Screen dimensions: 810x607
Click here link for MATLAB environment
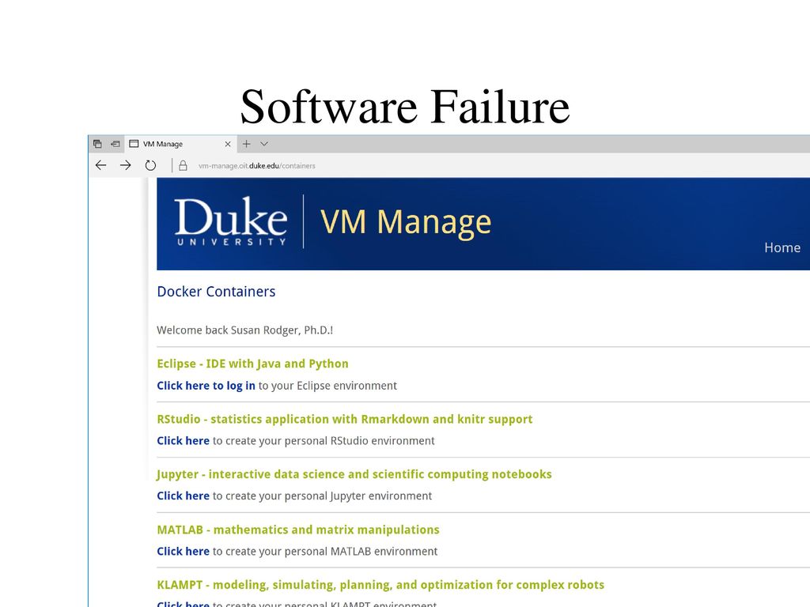tap(184, 551)
